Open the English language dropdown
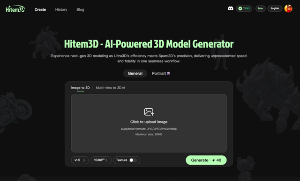 pyautogui.click(x=275, y=8)
